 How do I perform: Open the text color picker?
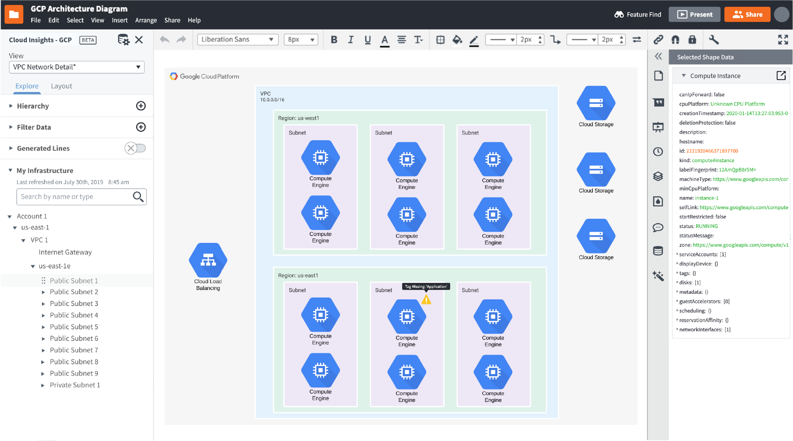385,40
